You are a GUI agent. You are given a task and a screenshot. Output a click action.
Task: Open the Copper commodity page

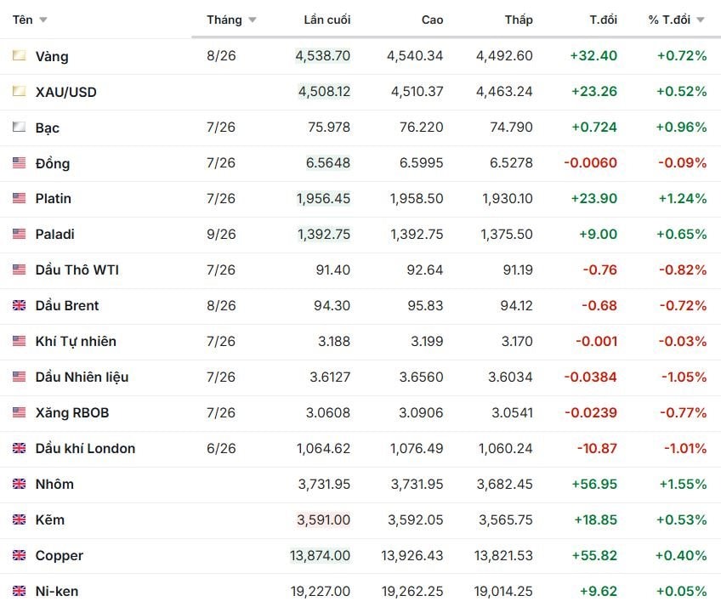[60, 555]
